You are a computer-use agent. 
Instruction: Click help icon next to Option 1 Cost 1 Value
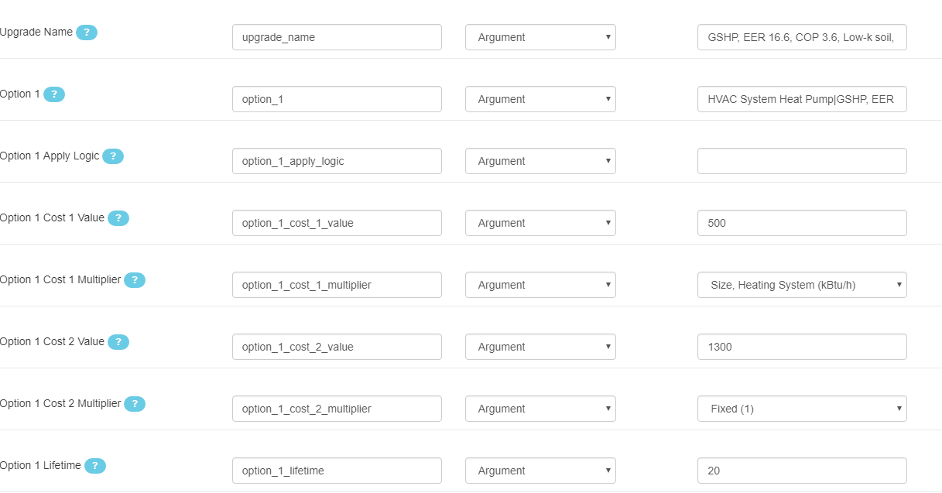[x=118, y=218]
